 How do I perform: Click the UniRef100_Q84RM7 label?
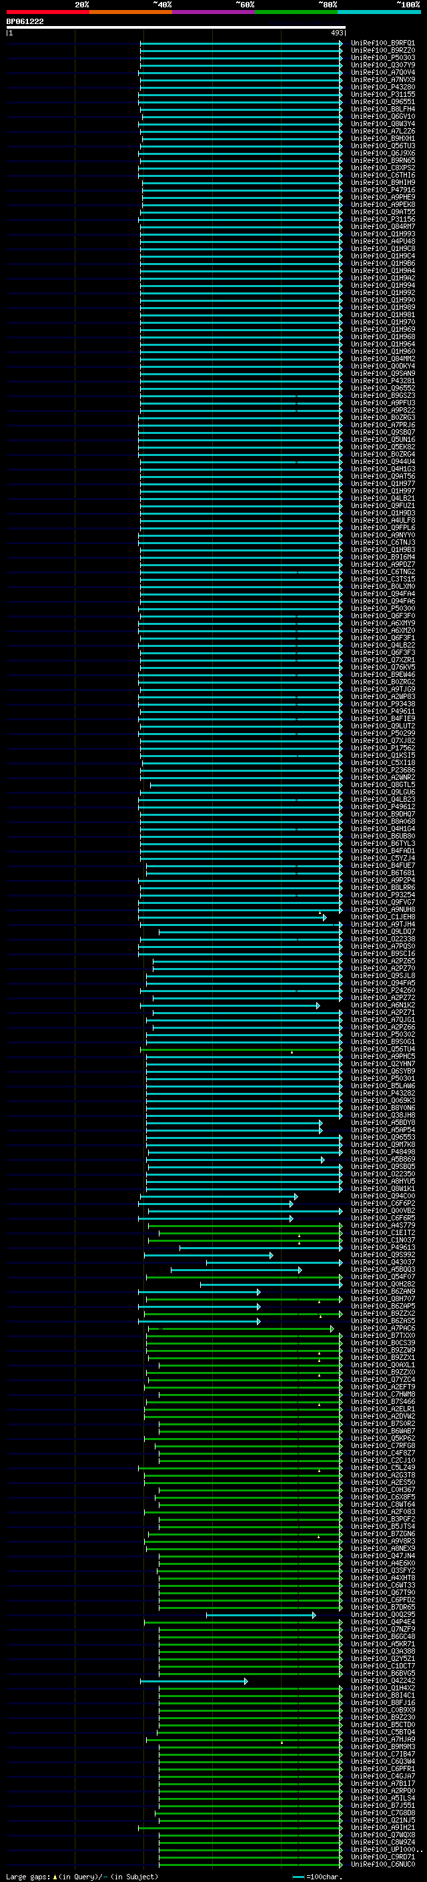click(382, 226)
